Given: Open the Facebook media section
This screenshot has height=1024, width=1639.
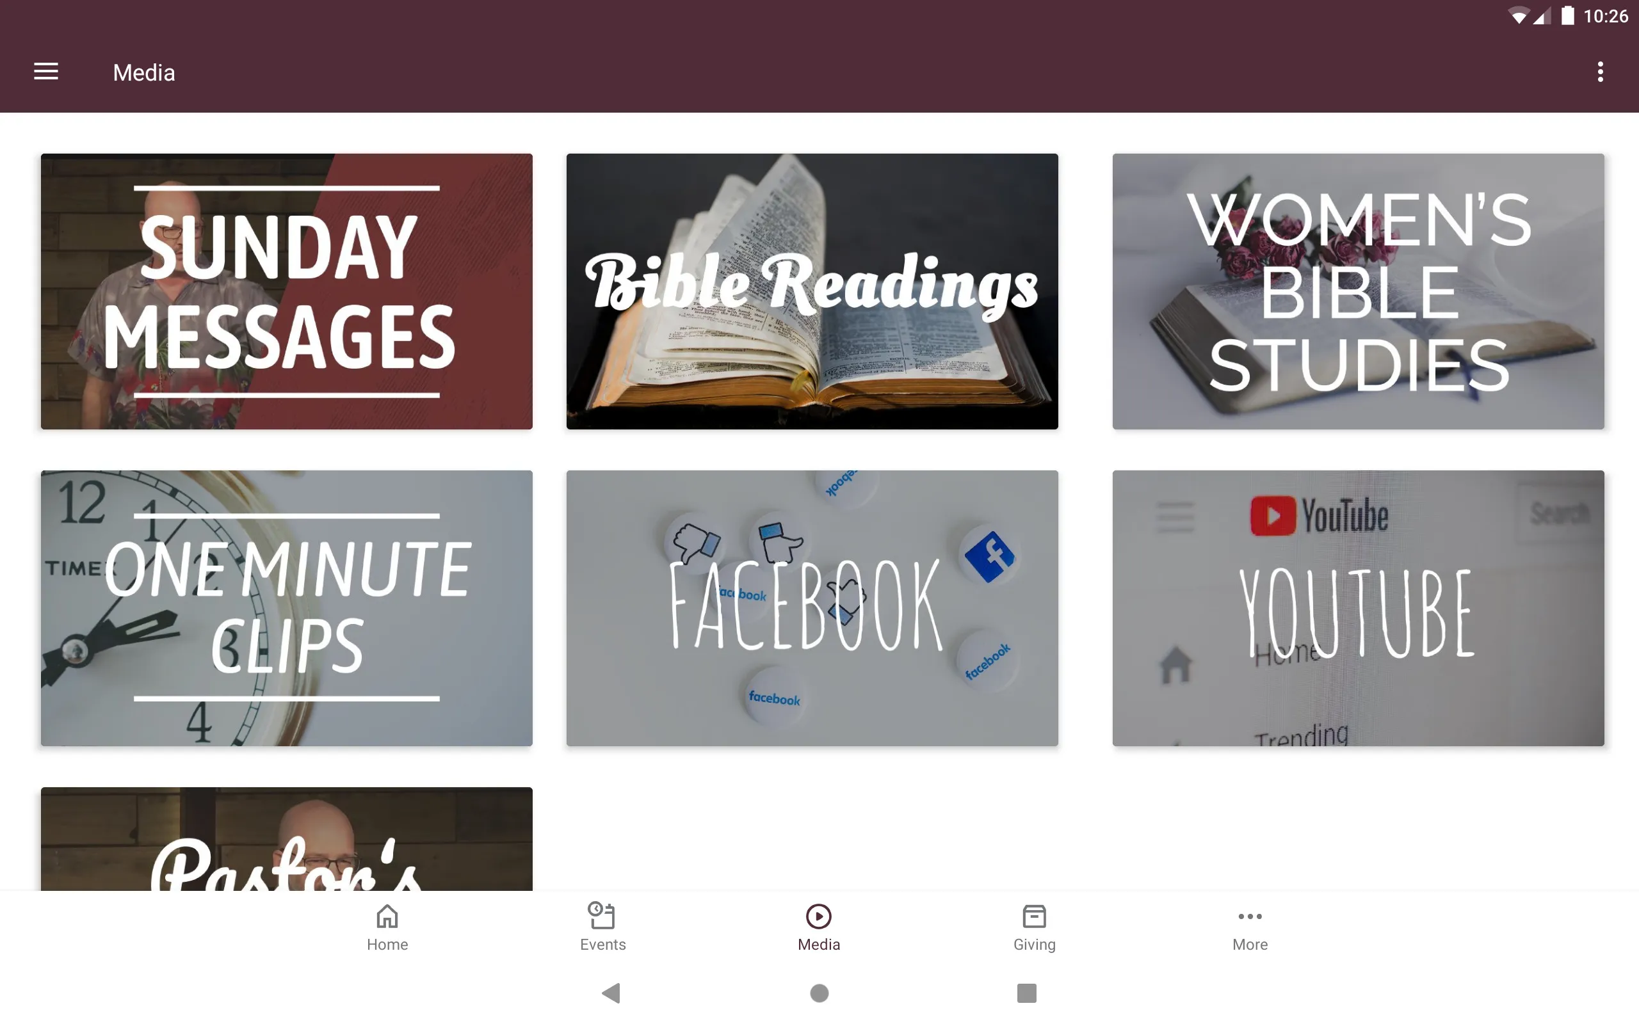Looking at the screenshot, I should coord(812,607).
